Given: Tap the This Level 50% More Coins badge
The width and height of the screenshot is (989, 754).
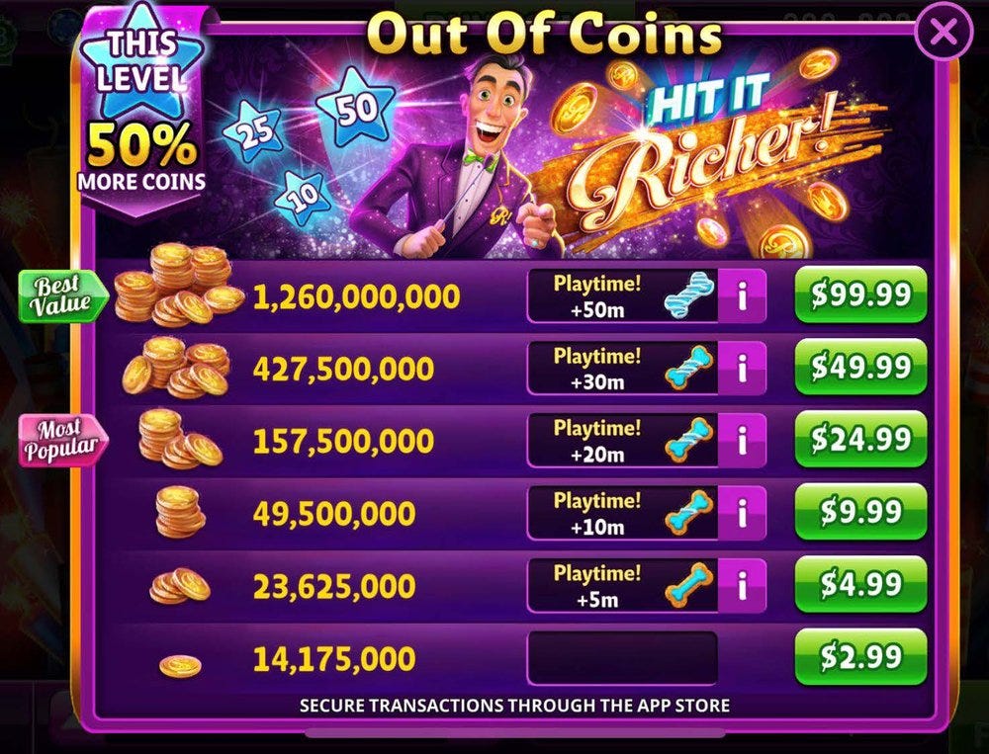Looking at the screenshot, I should [x=142, y=111].
